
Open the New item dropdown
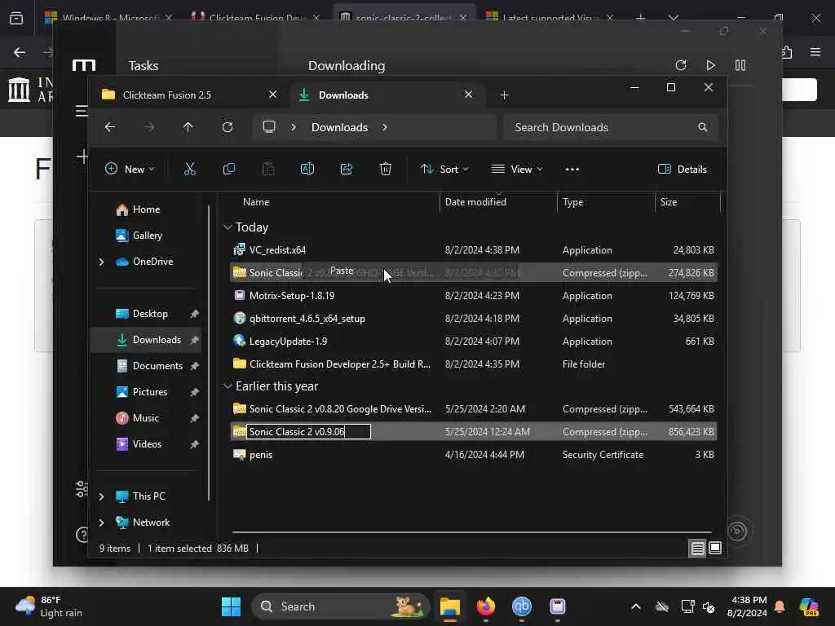[130, 170]
